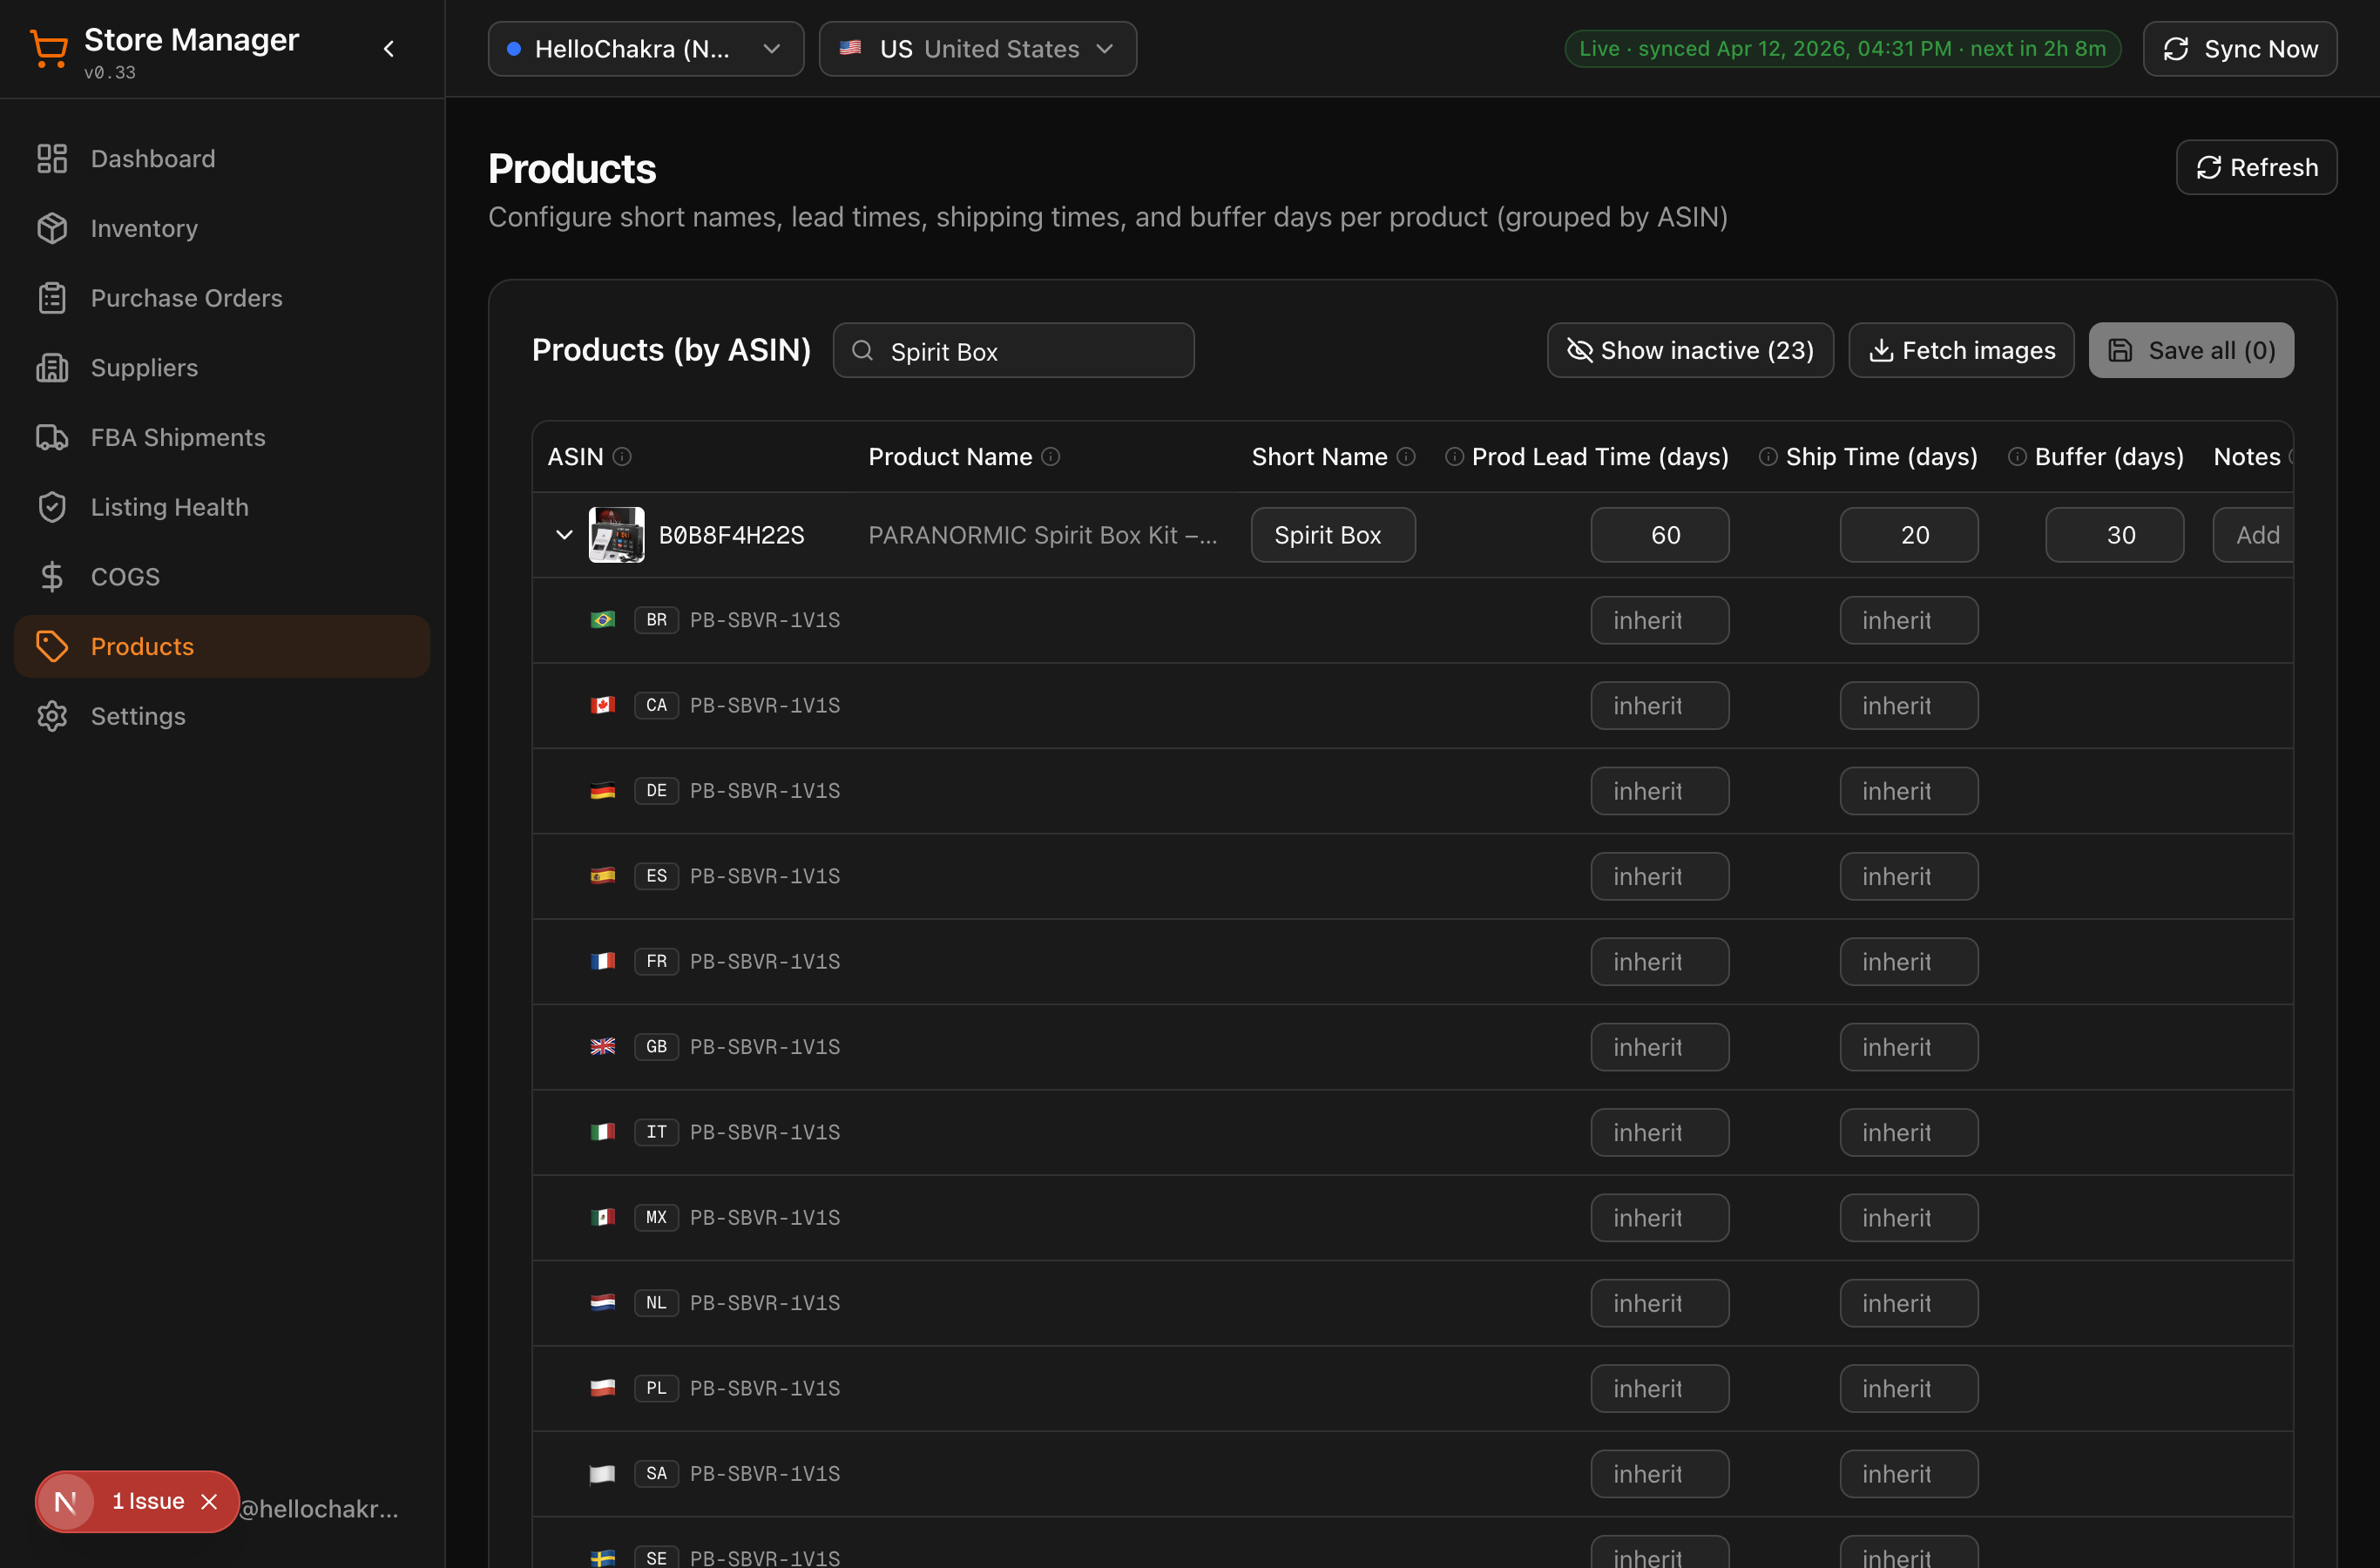This screenshot has height=1568, width=2380.
Task: Open the HelloChakra store dropdown
Action: pos(646,48)
